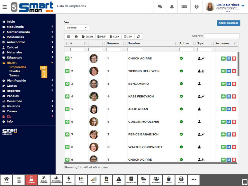
Task: Open Documentos from the bottom toolbar
Action: tap(131, 180)
